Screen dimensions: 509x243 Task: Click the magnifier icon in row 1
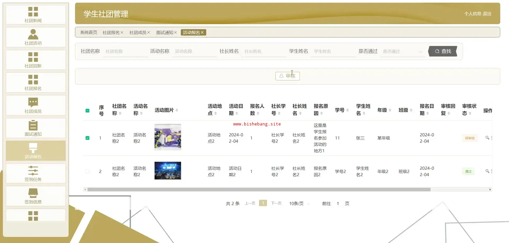487,138
